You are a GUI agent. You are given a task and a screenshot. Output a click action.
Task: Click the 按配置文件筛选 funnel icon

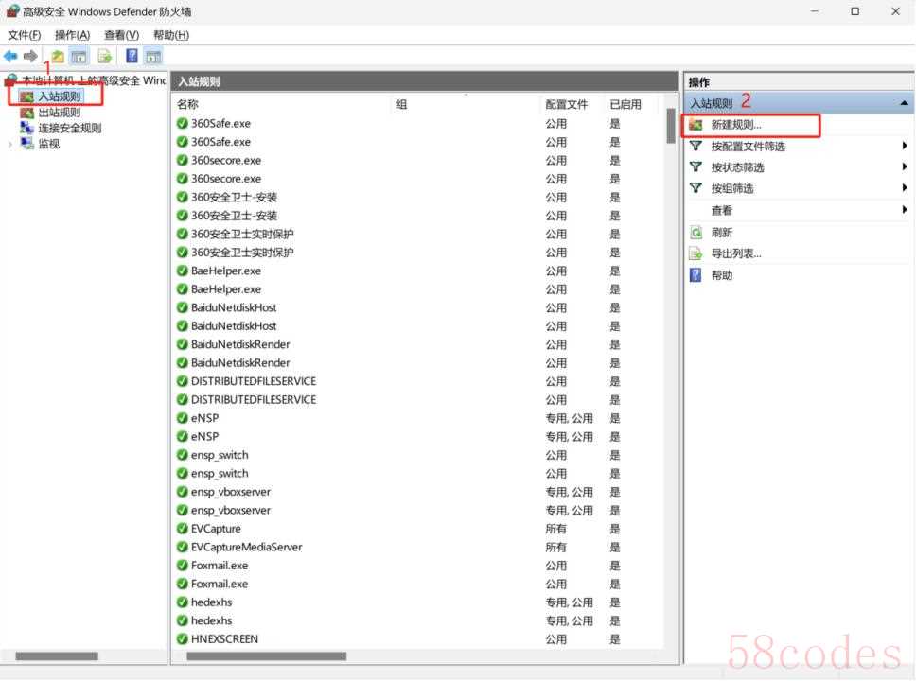pyautogui.click(x=696, y=146)
